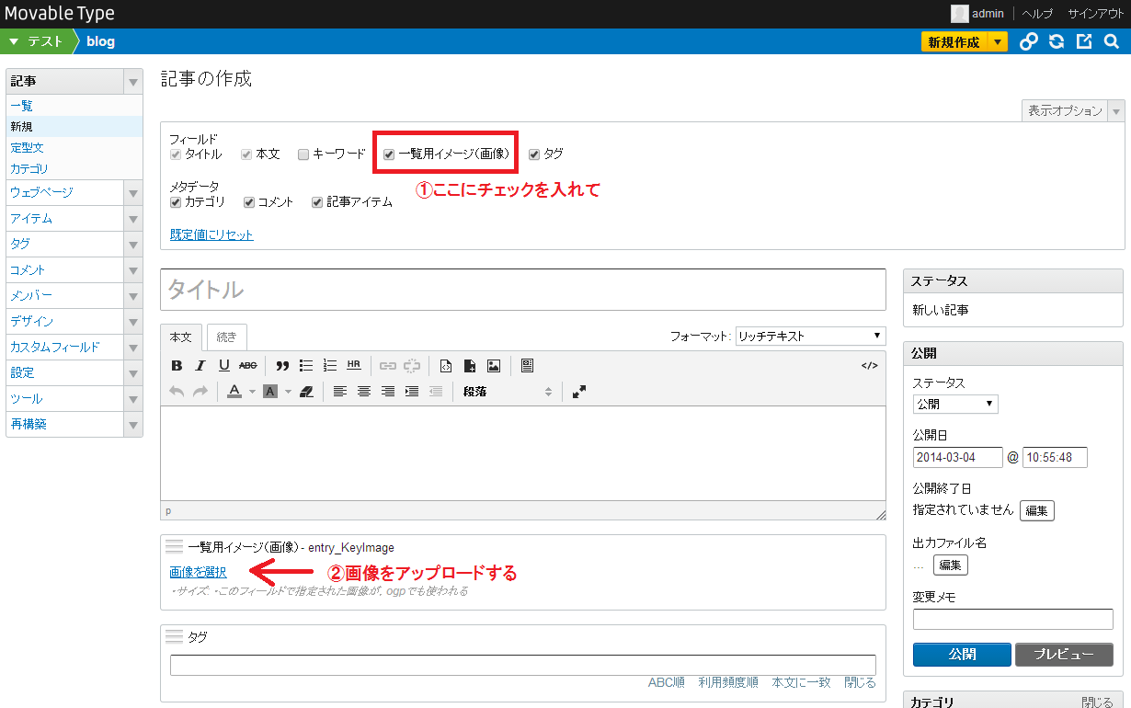Open the HTML source view with </> icon
The width and height of the screenshot is (1131, 708).
pyautogui.click(x=869, y=365)
